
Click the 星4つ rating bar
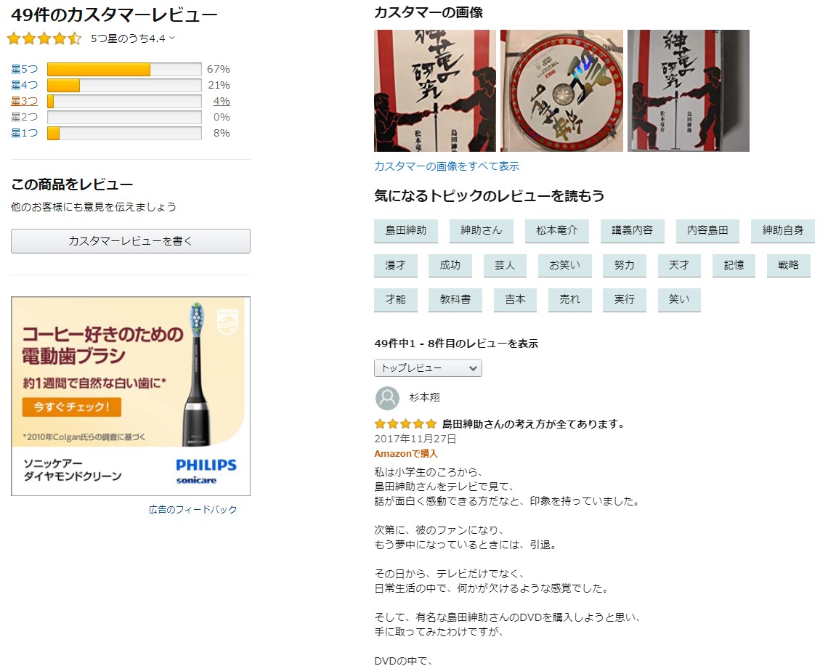pos(124,85)
